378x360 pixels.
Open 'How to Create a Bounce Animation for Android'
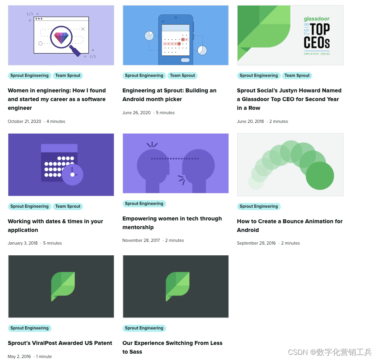tap(290, 226)
